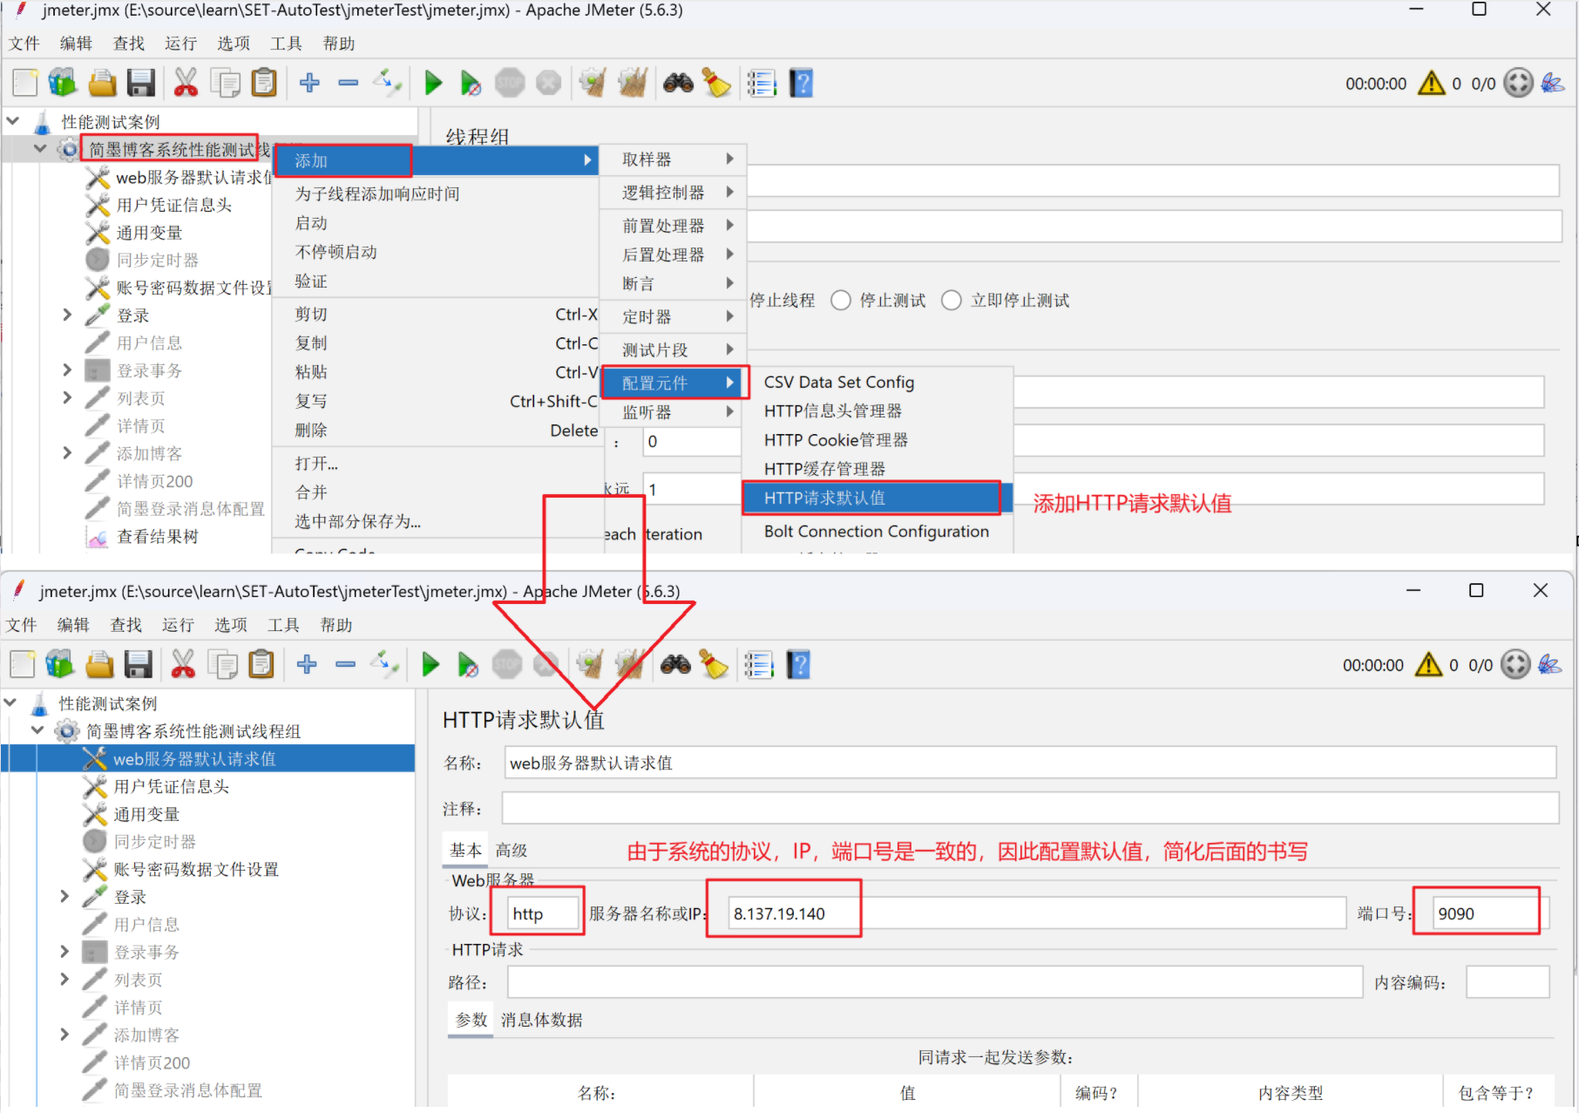Click the Toggle element icon in top toolbar
Screen dimensions: 1579x1113
pyautogui.click(x=387, y=83)
